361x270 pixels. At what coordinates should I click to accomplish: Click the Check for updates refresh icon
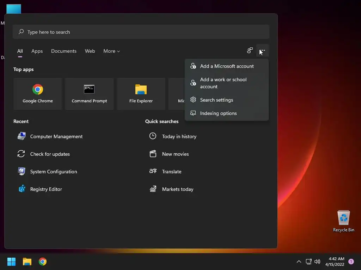(21, 154)
